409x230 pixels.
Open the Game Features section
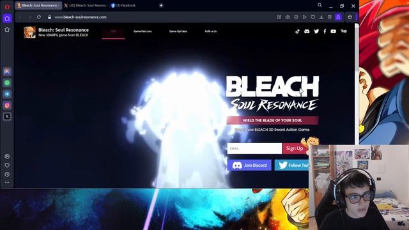coord(143,31)
